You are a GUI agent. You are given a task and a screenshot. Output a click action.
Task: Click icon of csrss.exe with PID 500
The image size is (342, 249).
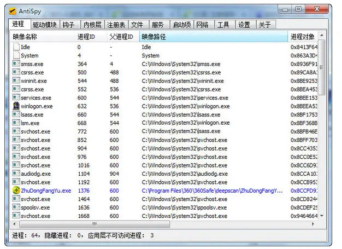16,72
